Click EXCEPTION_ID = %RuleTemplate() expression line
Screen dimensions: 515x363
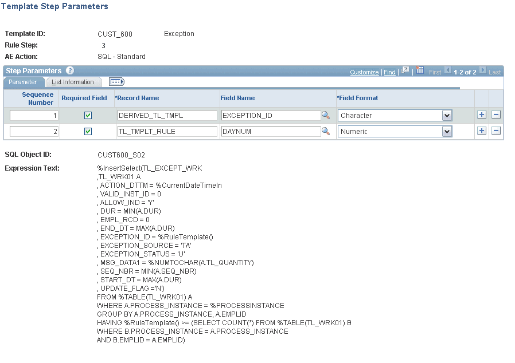click(x=155, y=237)
